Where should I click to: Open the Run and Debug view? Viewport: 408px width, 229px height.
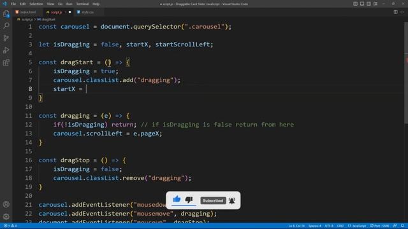tap(6, 50)
